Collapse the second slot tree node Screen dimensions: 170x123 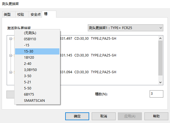pos(11,55)
